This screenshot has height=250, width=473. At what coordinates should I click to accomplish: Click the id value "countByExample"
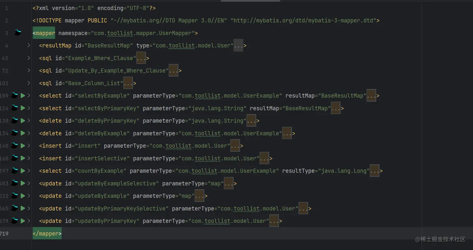coord(101,171)
